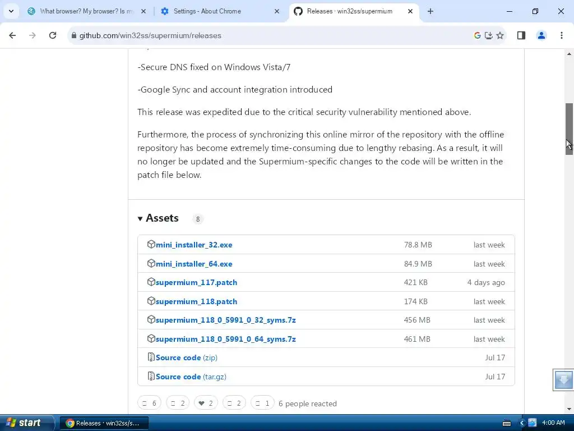
Task: Click the network tray icon
Action: pos(533,423)
